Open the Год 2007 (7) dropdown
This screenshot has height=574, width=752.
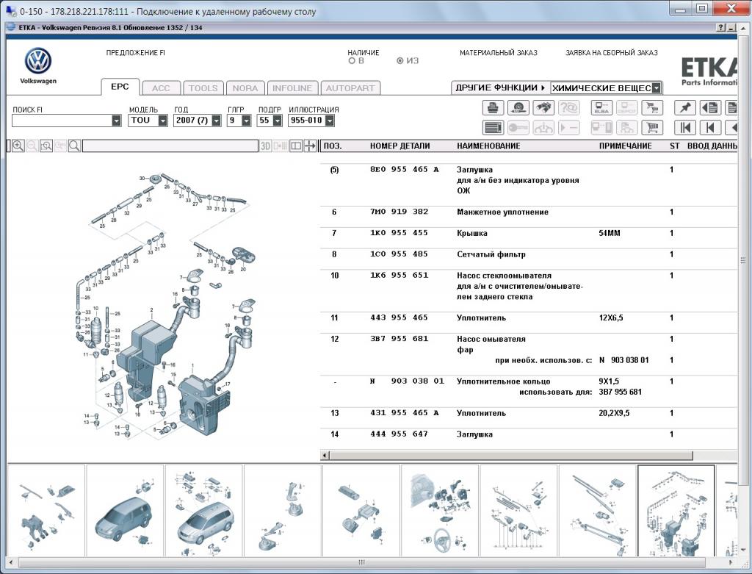click(216, 121)
